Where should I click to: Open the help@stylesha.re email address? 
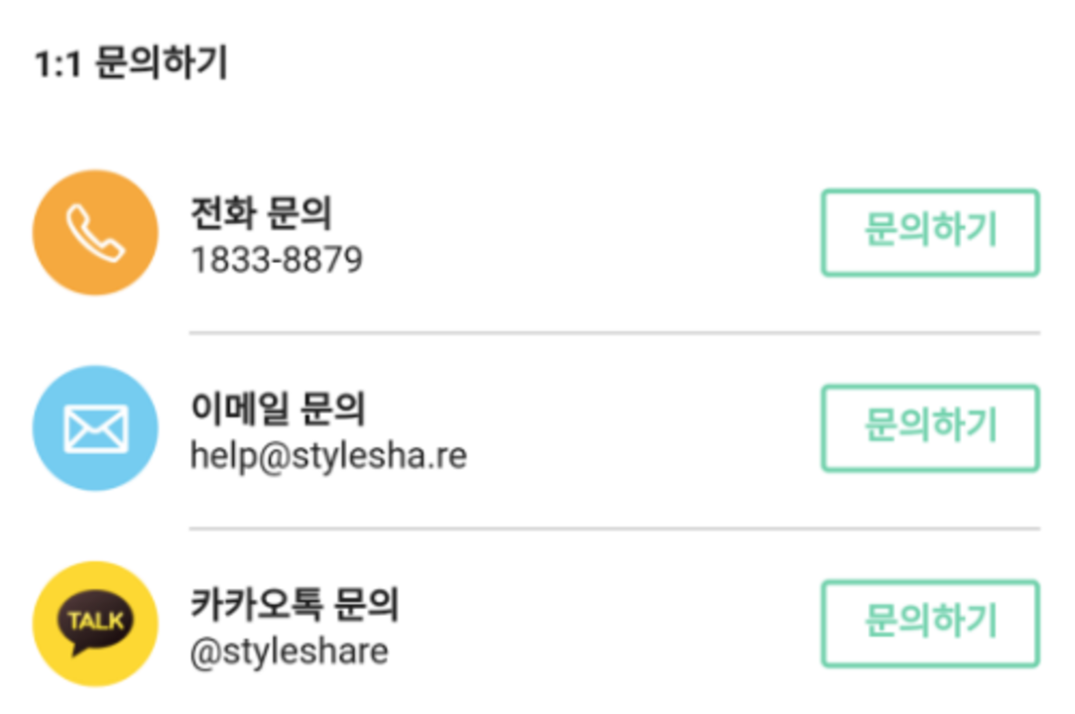[328, 456]
